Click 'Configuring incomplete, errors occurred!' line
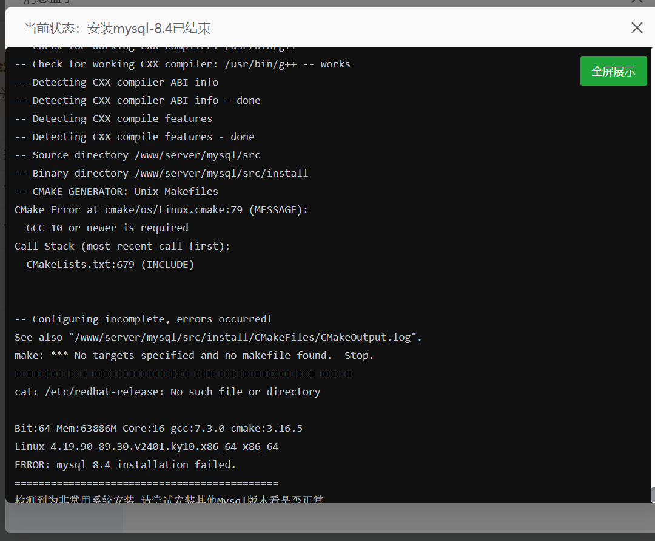Viewport: 655px width, 541px height. 144,319
